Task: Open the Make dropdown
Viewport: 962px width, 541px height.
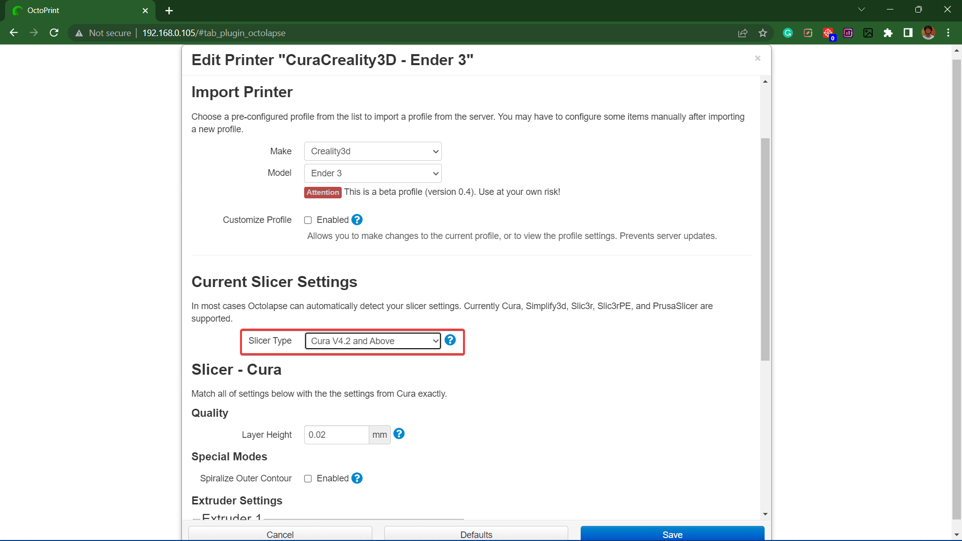Action: (x=373, y=151)
